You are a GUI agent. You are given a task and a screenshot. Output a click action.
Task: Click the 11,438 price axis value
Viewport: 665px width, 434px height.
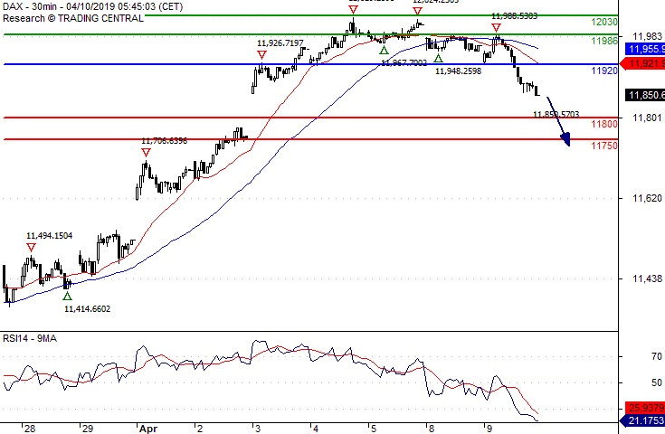coord(647,278)
